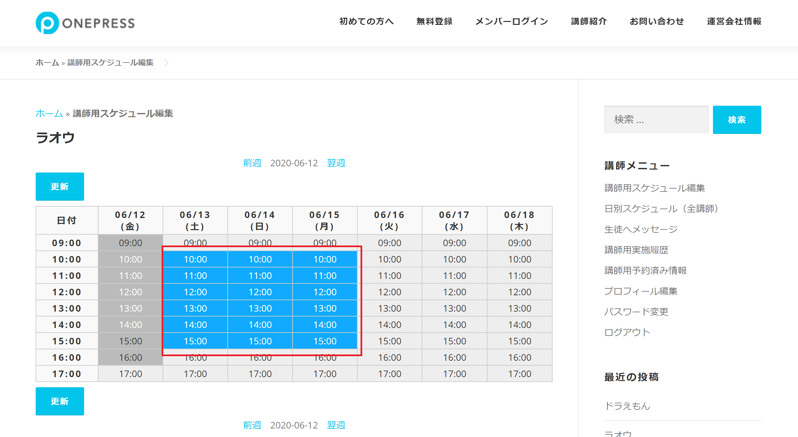Go to 翌週 using the upper link

tap(336, 163)
